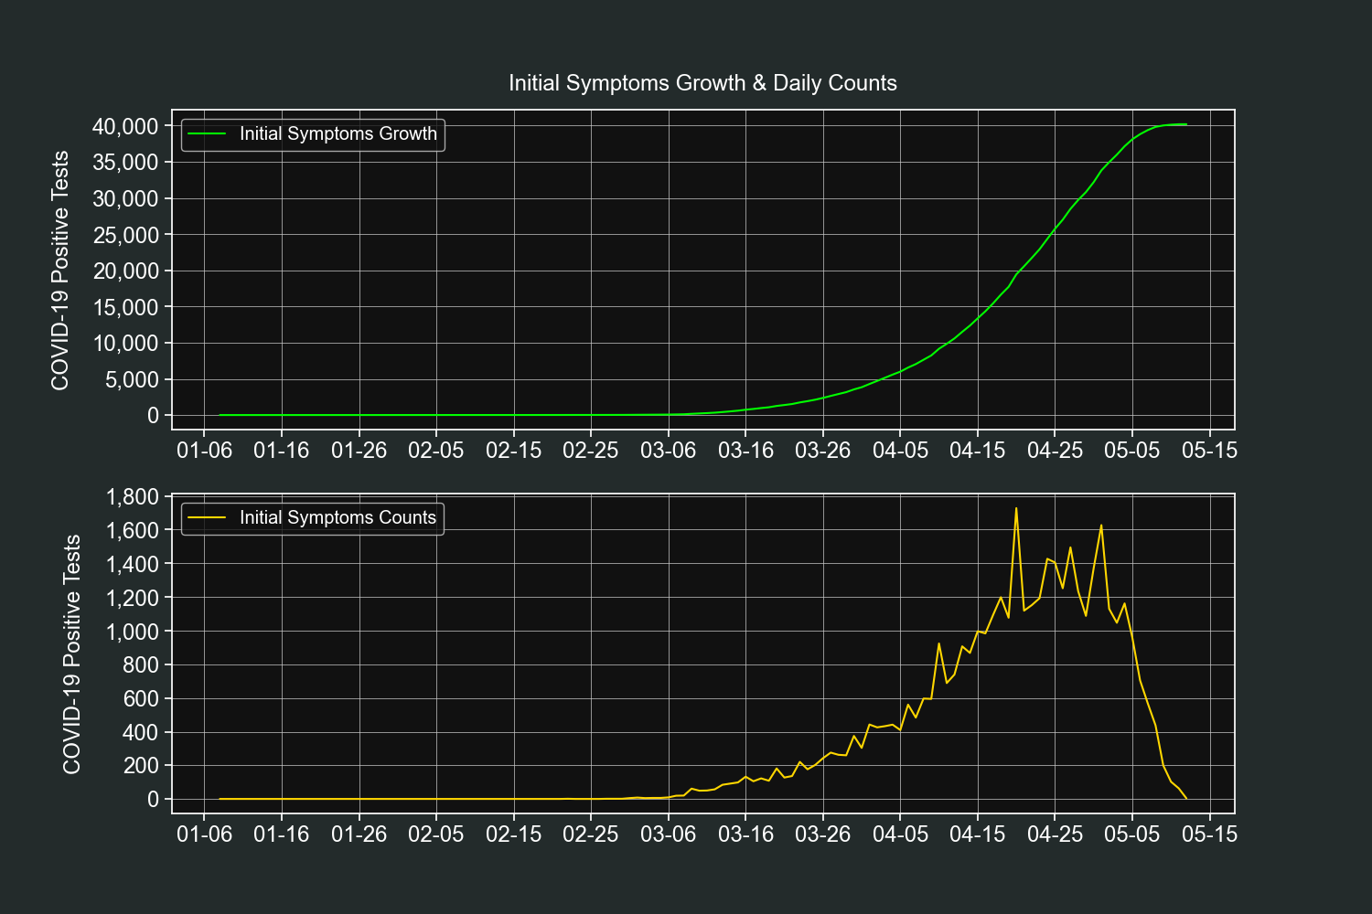Click the 'Initial Symptoms Counts' legend label

click(x=338, y=517)
